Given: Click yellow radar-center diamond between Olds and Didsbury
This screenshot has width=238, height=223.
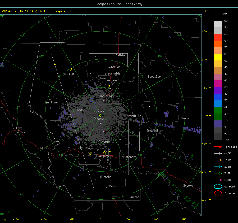Looking at the screenshot, I should click(101, 115).
